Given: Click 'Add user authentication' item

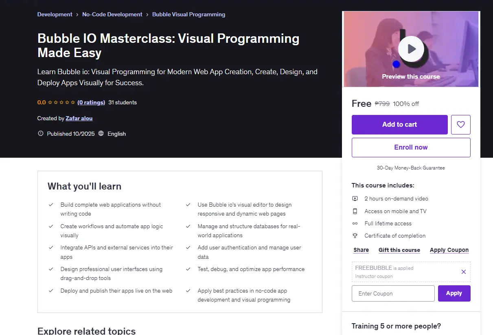Looking at the screenshot, I should [x=250, y=252].
